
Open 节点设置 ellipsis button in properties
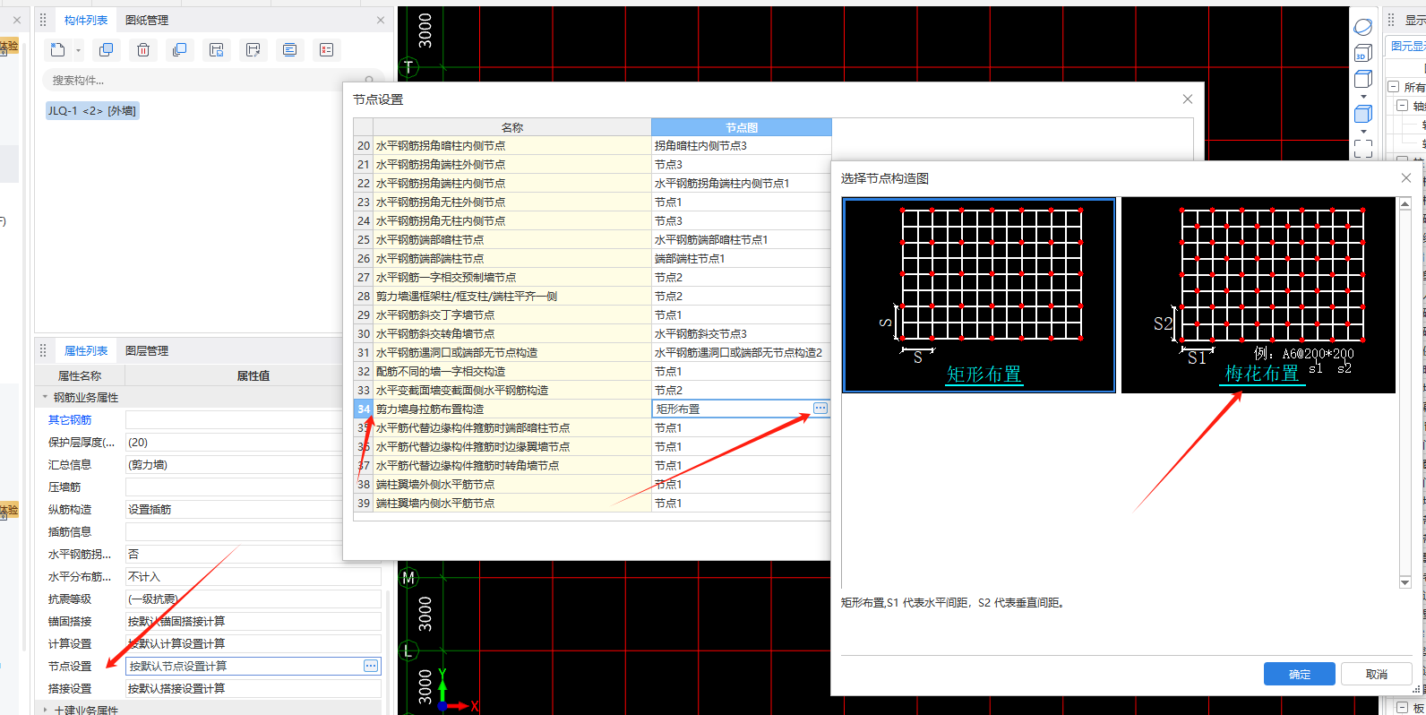pyautogui.click(x=371, y=666)
